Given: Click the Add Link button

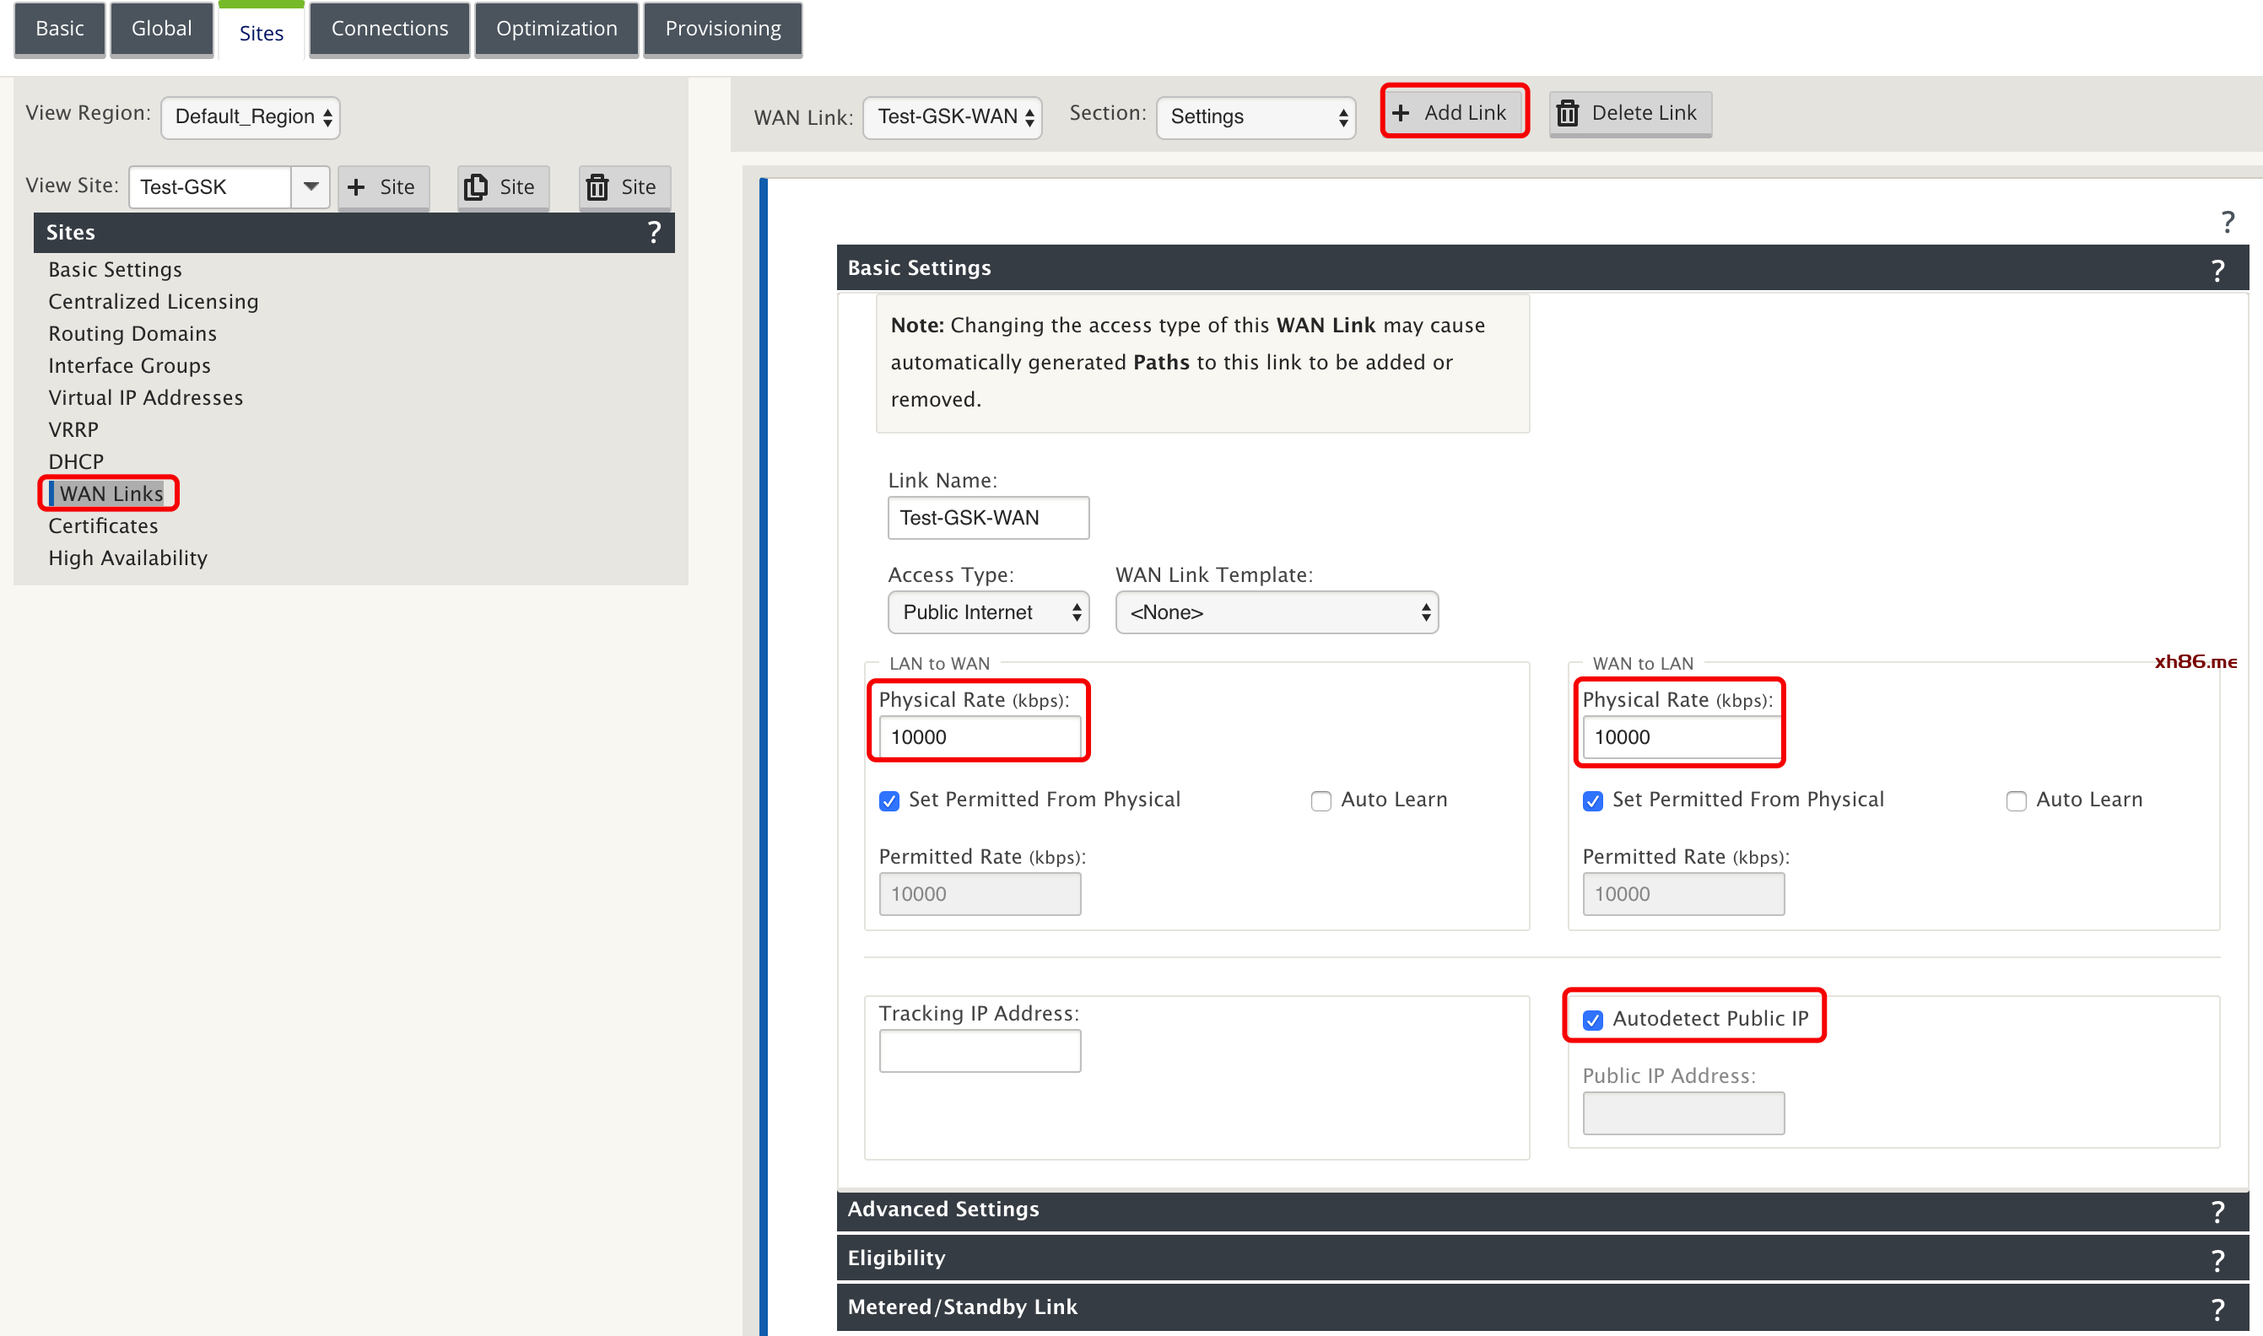Looking at the screenshot, I should pos(1455,112).
